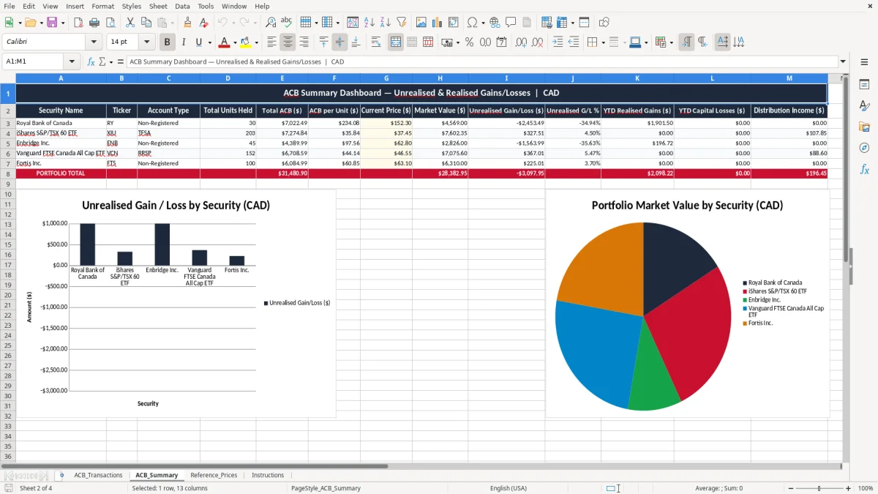This screenshot has width=878, height=494.
Task: Apply the red font color button
Action: [x=224, y=42]
